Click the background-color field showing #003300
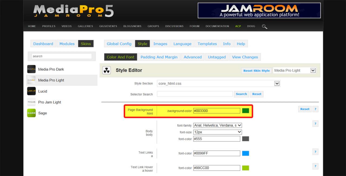This screenshot has width=346, height=176. (217, 111)
